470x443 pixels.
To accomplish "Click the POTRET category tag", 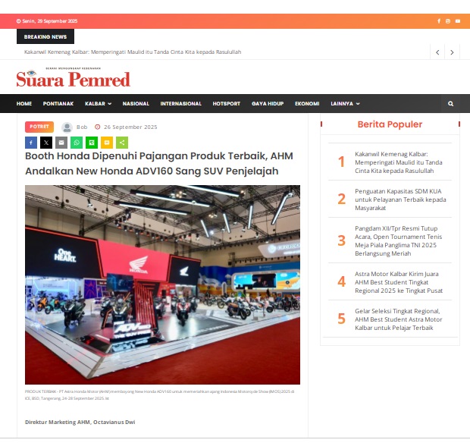I will click(39, 127).
